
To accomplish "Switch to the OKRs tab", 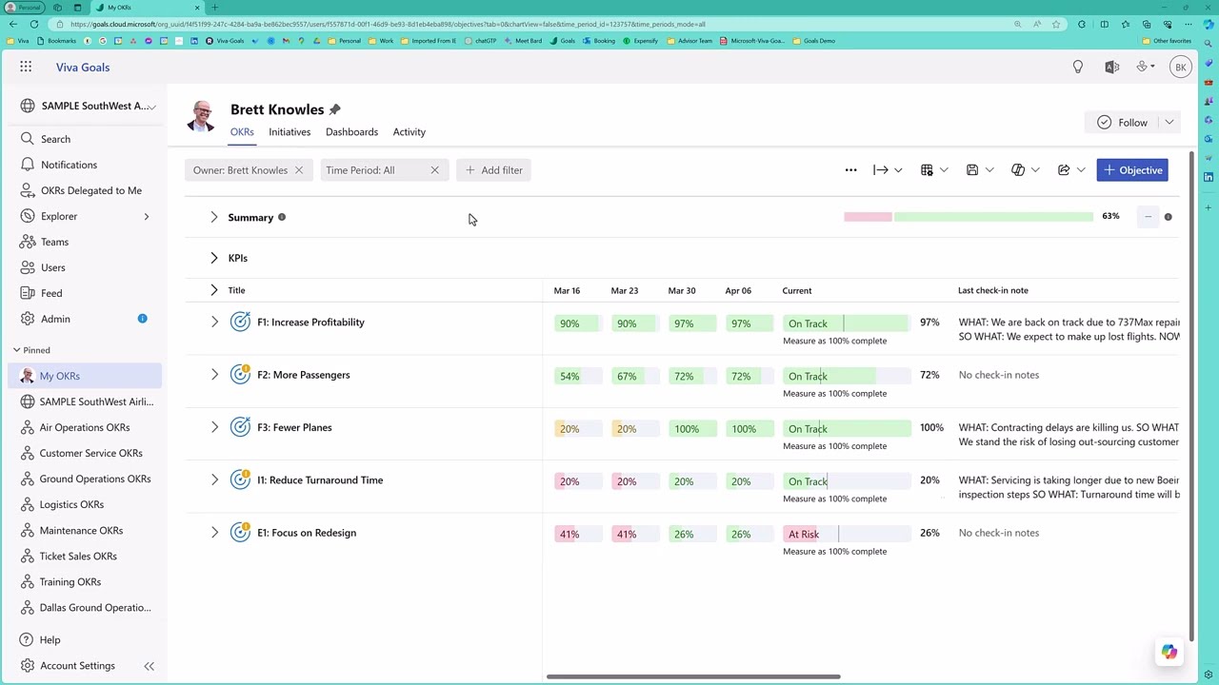I will click(242, 132).
